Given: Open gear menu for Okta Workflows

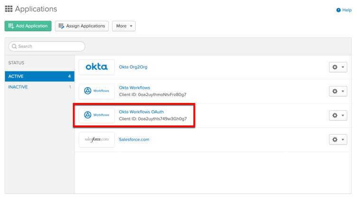Looking at the screenshot, I should [338, 91].
